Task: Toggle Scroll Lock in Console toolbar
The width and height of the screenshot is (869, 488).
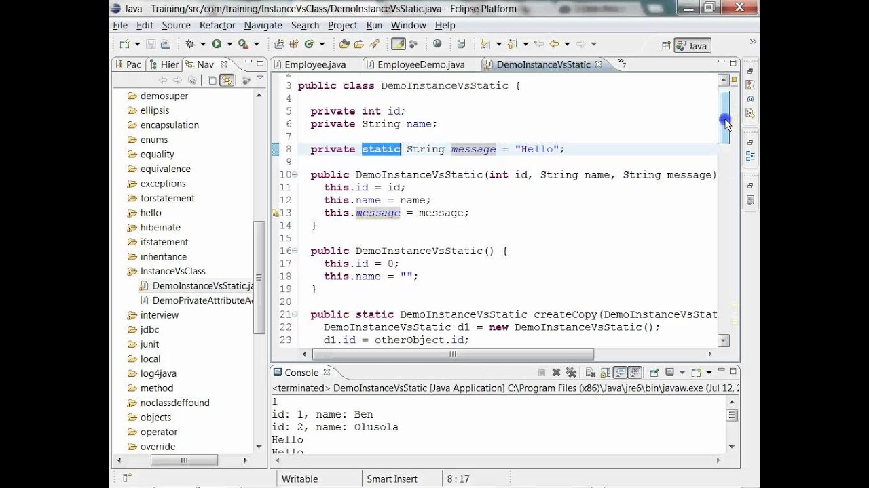Action: point(605,373)
